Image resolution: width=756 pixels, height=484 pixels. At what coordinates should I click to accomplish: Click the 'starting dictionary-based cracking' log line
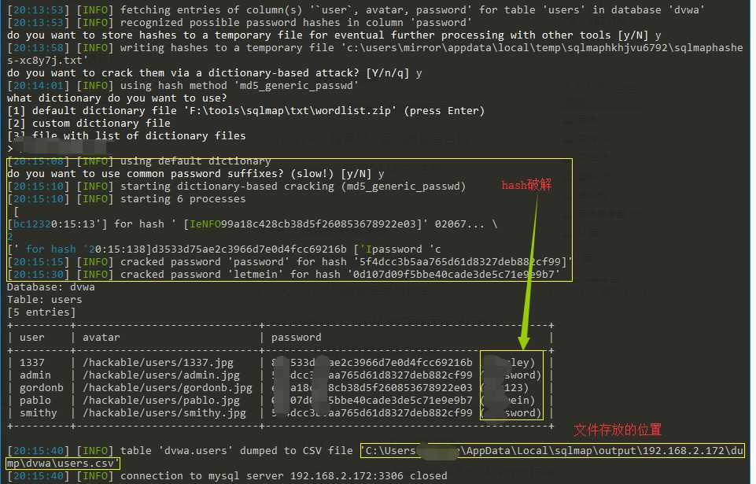point(236,187)
